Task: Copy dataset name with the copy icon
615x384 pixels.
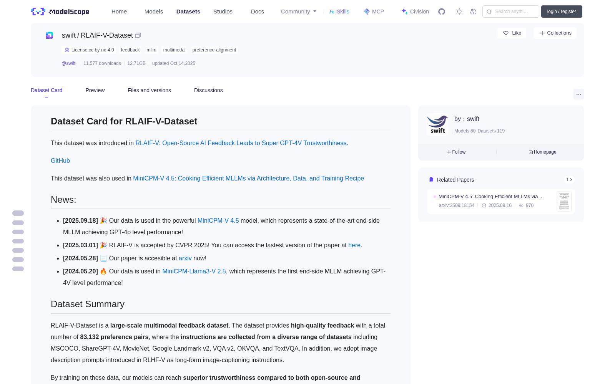Action: [x=138, y=35]
